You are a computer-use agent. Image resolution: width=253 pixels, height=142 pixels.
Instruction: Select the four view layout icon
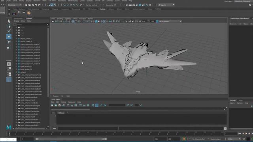[x=9, y=69]
